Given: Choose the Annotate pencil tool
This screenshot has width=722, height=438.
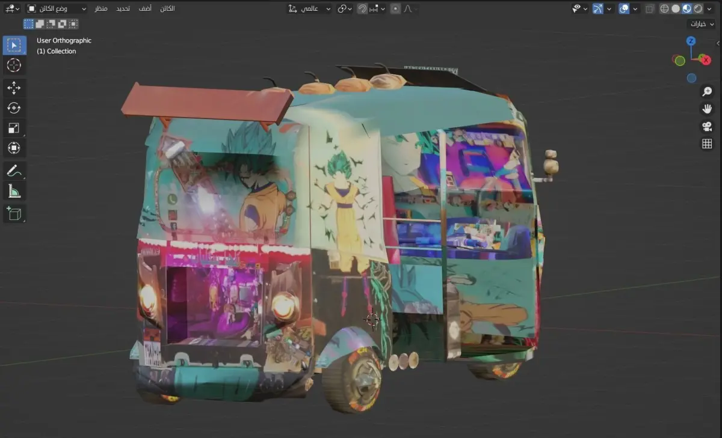Looking at the screenshot, I should (14, 171).
